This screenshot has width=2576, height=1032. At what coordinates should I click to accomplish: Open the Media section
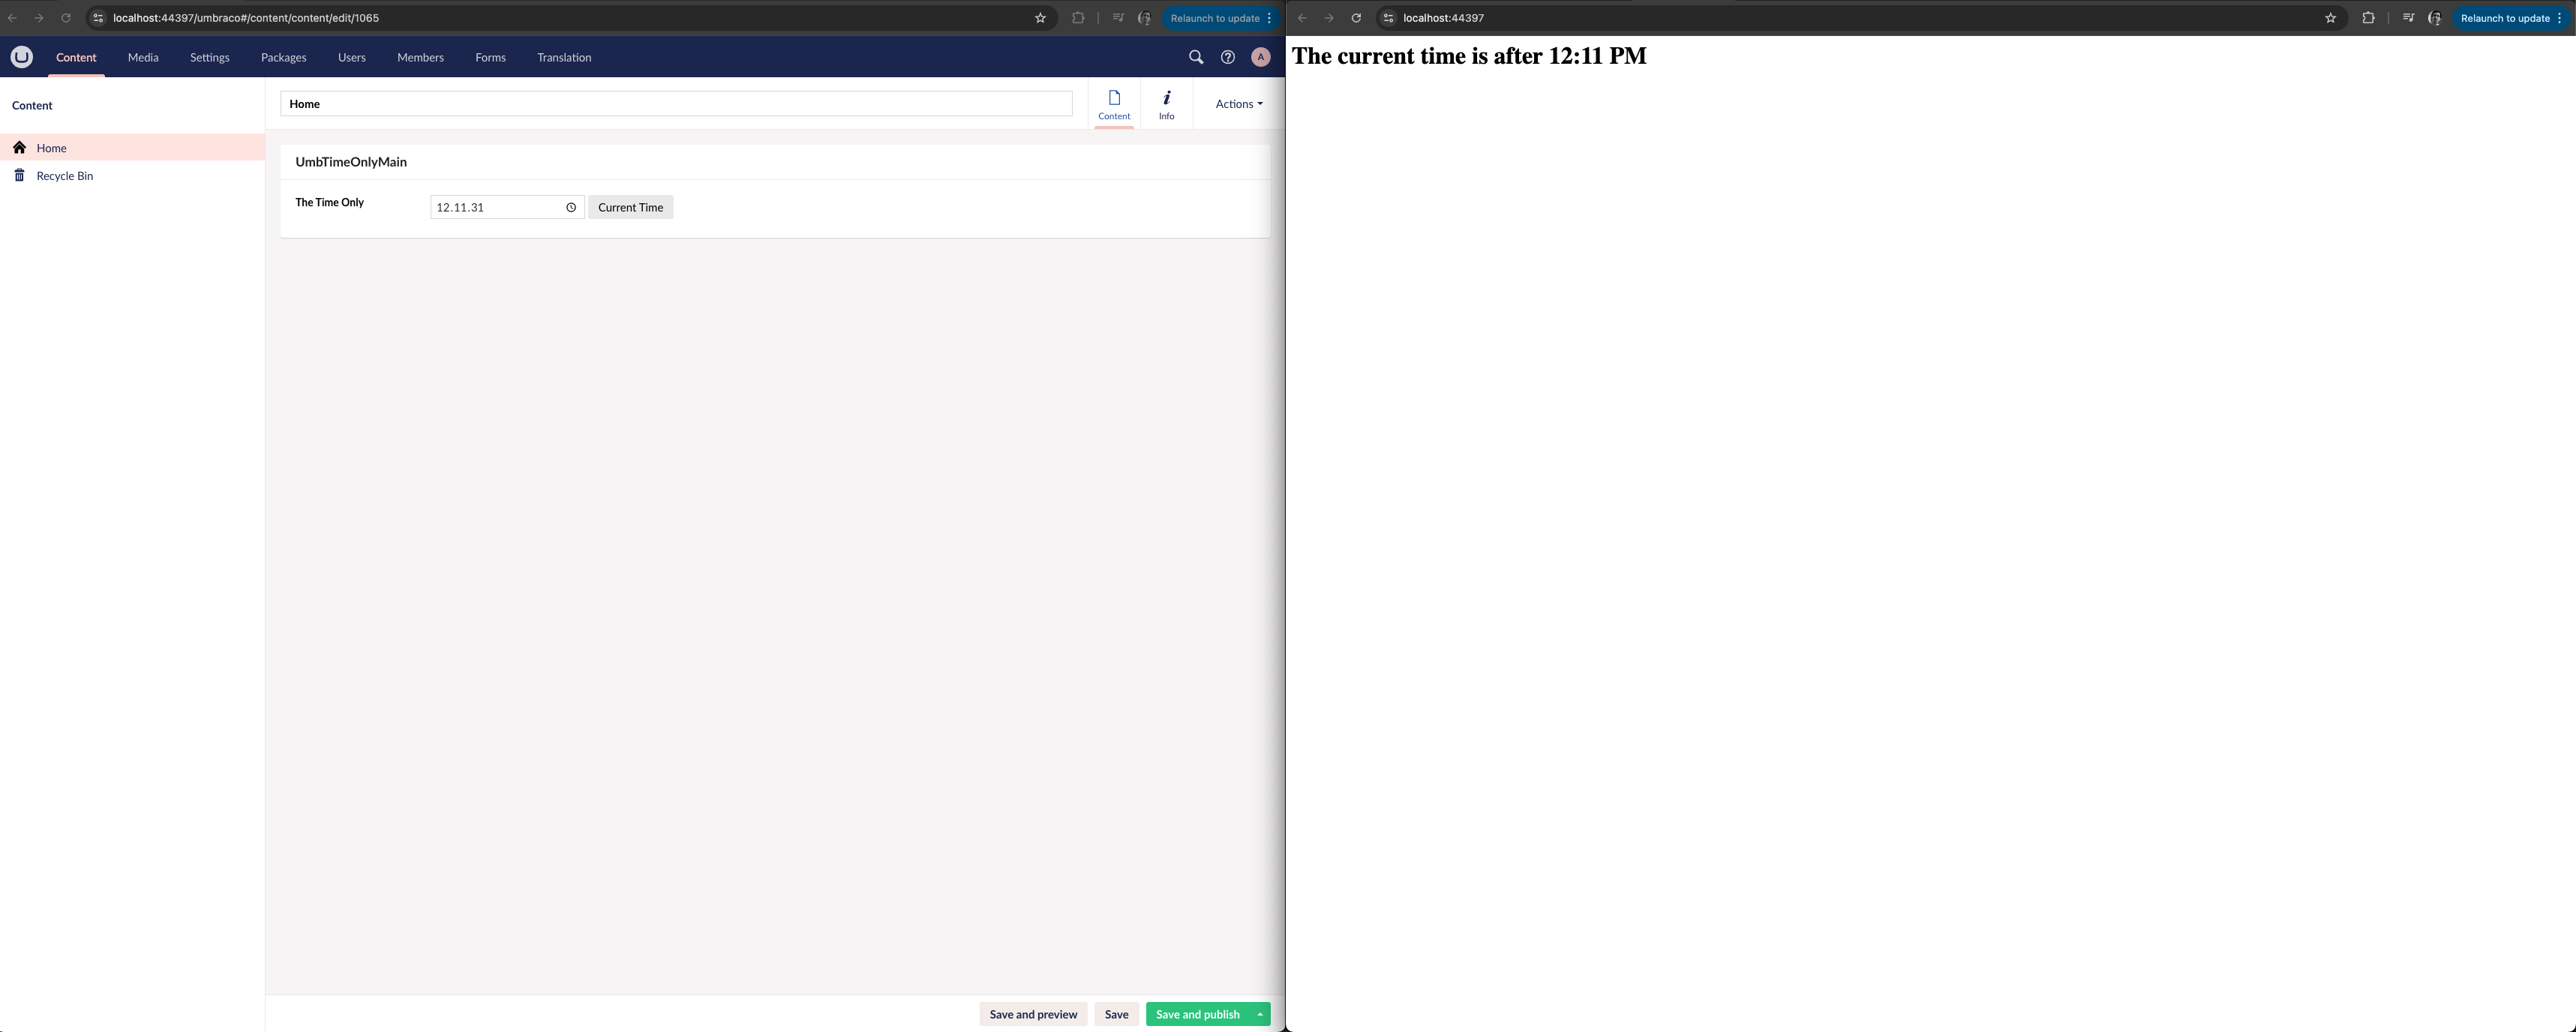(x=143, y=57)
